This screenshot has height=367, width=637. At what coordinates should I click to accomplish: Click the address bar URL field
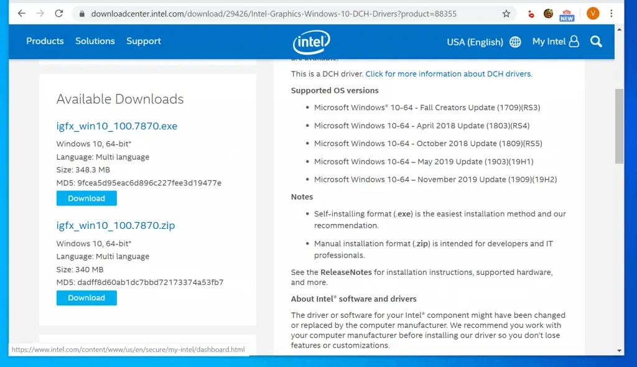click(280, 14)
